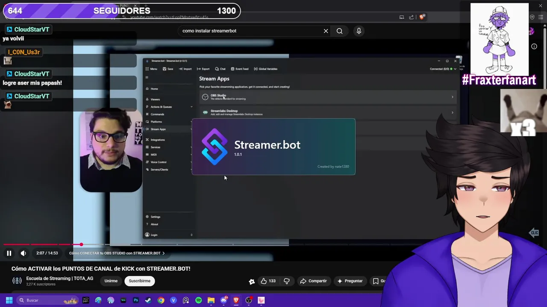Click the taskbar Buscar search box
This screenshot has width=547, height=307.
[x=48, y=300]
